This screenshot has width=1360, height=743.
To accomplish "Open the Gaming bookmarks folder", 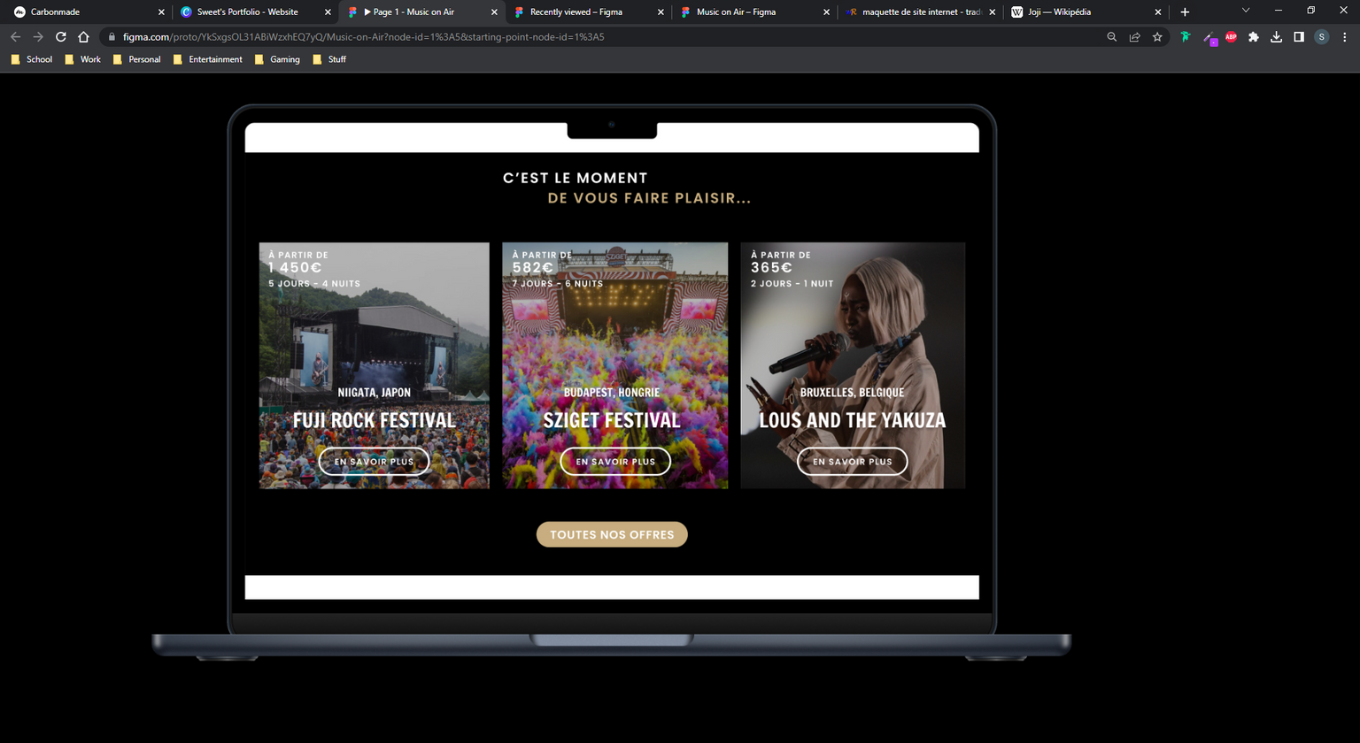I will pyautogui.click(x=277, y=59).
